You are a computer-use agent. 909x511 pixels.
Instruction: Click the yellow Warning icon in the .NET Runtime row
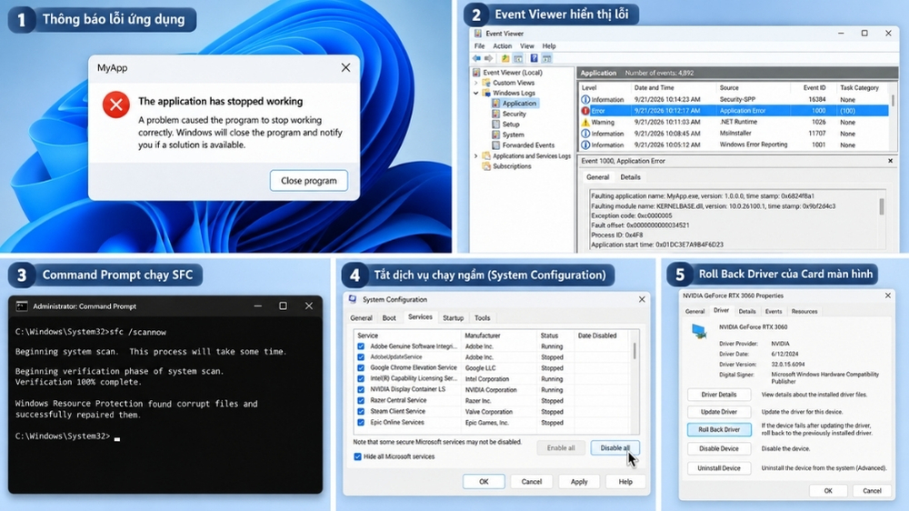point(585,123)
